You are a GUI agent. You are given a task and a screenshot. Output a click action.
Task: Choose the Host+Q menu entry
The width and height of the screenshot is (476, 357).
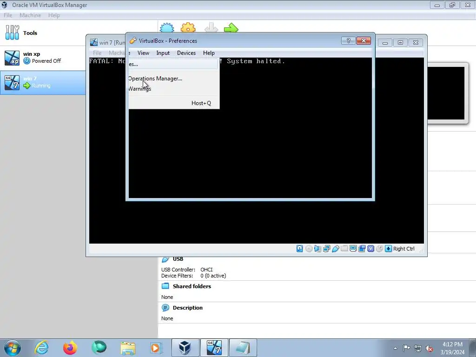(x=173, y=103)
